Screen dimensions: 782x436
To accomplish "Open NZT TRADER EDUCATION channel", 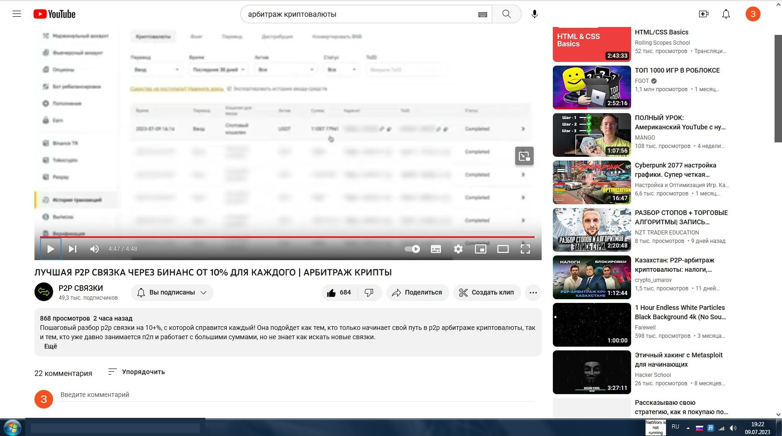I will click(666, 233).
